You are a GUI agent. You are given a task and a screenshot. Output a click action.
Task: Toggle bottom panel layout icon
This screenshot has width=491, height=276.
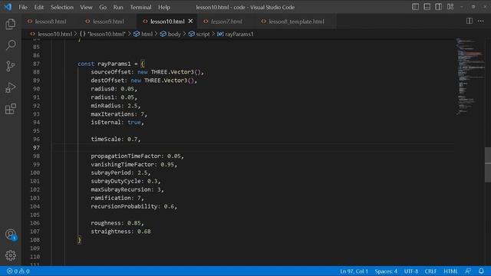[x=427, y=7]
